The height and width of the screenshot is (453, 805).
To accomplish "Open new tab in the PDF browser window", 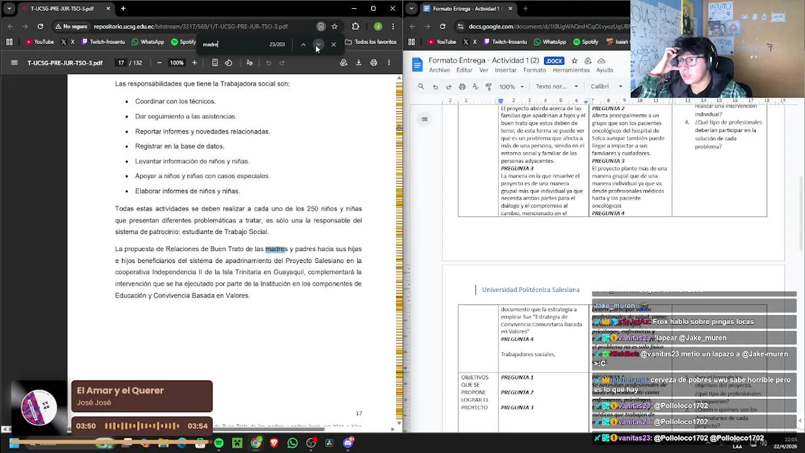I will coord(123,9).
